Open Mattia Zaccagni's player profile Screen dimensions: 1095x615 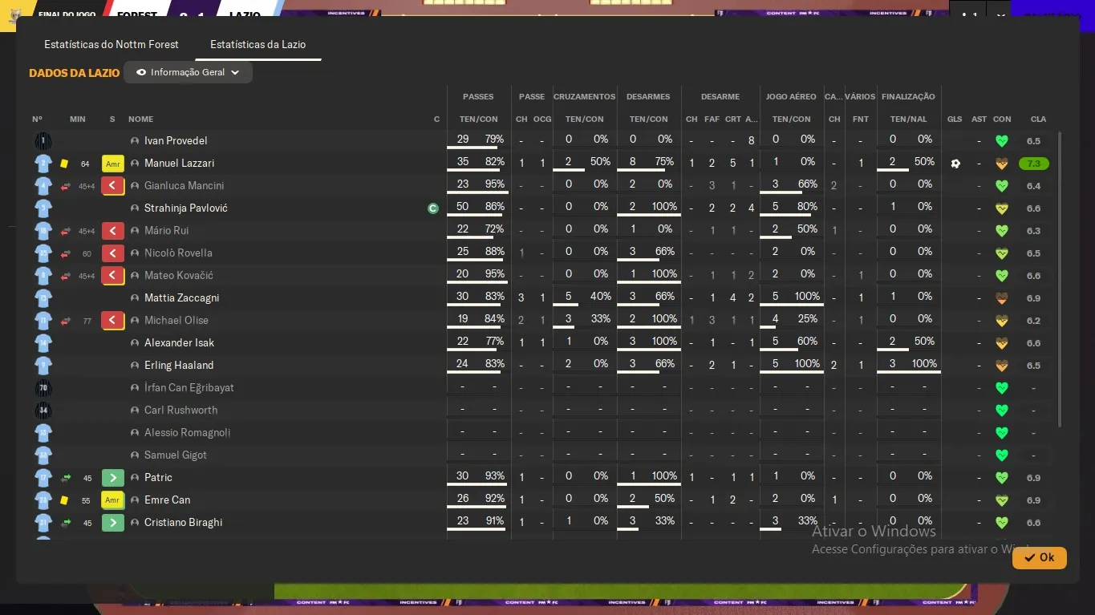pos(181,298)
